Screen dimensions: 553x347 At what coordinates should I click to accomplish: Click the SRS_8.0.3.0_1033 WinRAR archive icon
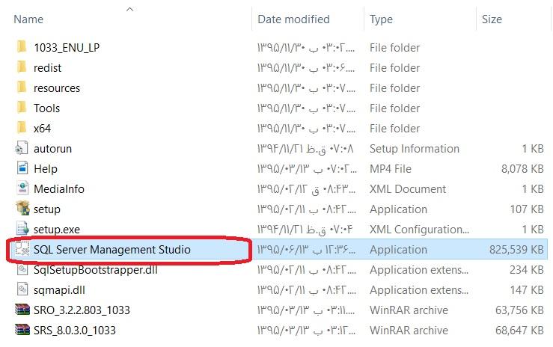pyautogui.click(x=22, y=331)
